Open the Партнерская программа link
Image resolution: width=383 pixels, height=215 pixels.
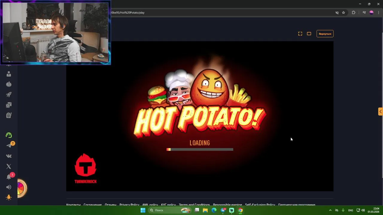pyautogui.click(x=297, y=205)
